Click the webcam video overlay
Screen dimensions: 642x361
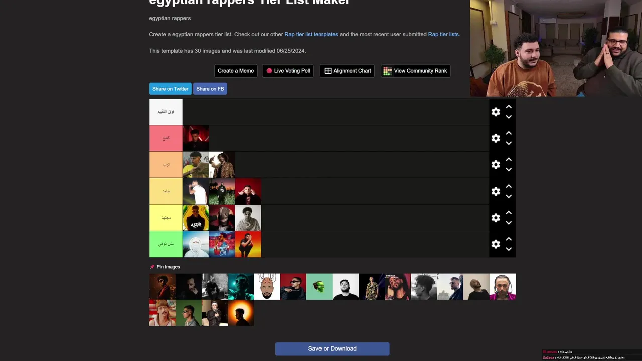click(x=556, y=48)
